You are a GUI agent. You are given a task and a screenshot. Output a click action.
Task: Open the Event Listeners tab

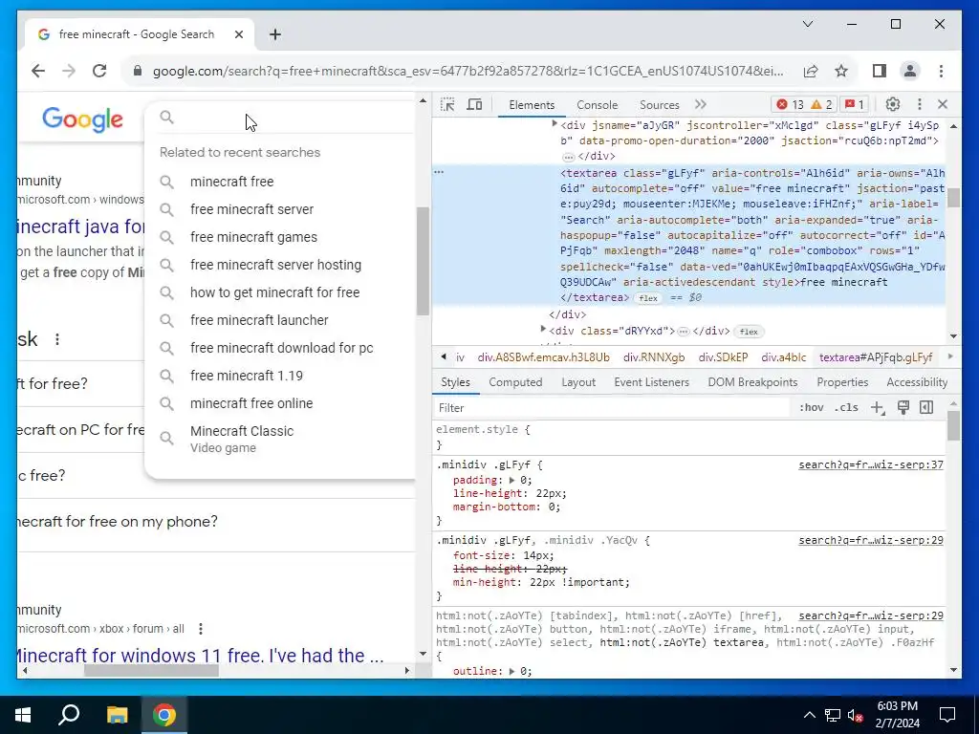tap(651, 382)
